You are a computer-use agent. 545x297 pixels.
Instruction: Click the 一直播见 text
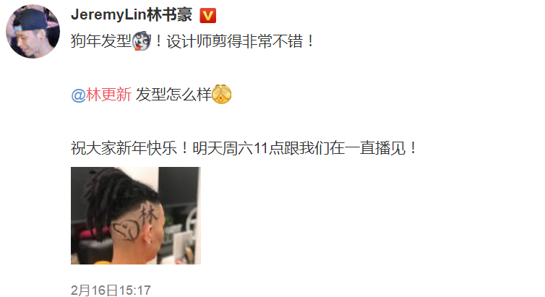(x=375, y=148)
